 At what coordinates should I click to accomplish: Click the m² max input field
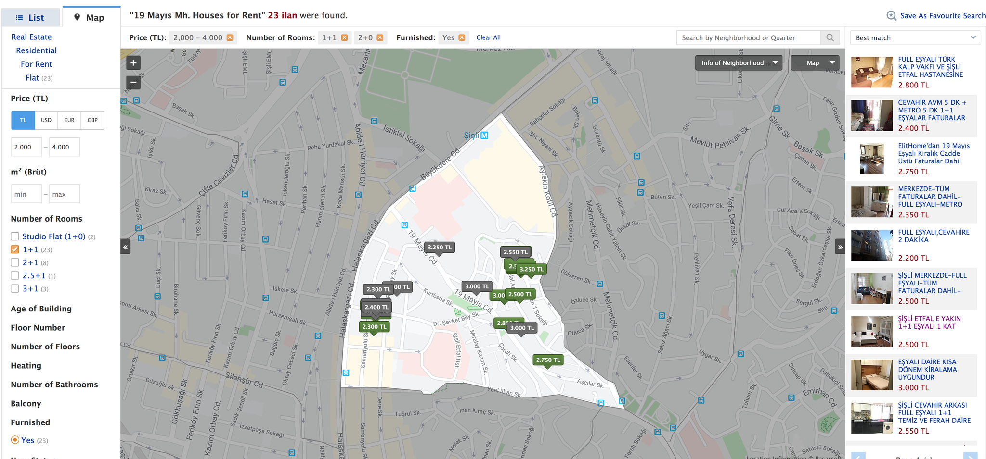point(65,194)
